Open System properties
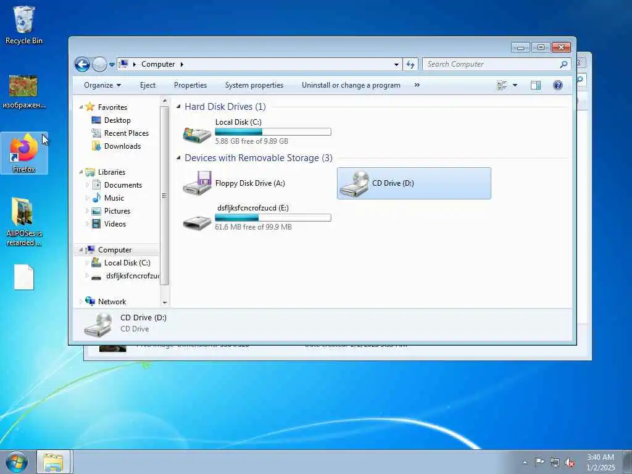Image resolution: width=632 pixels, height=474 pixels. coord(254,85)
